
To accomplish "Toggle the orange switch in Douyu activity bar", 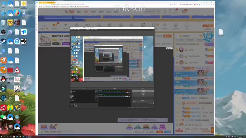I will click(x=55, y=25).
